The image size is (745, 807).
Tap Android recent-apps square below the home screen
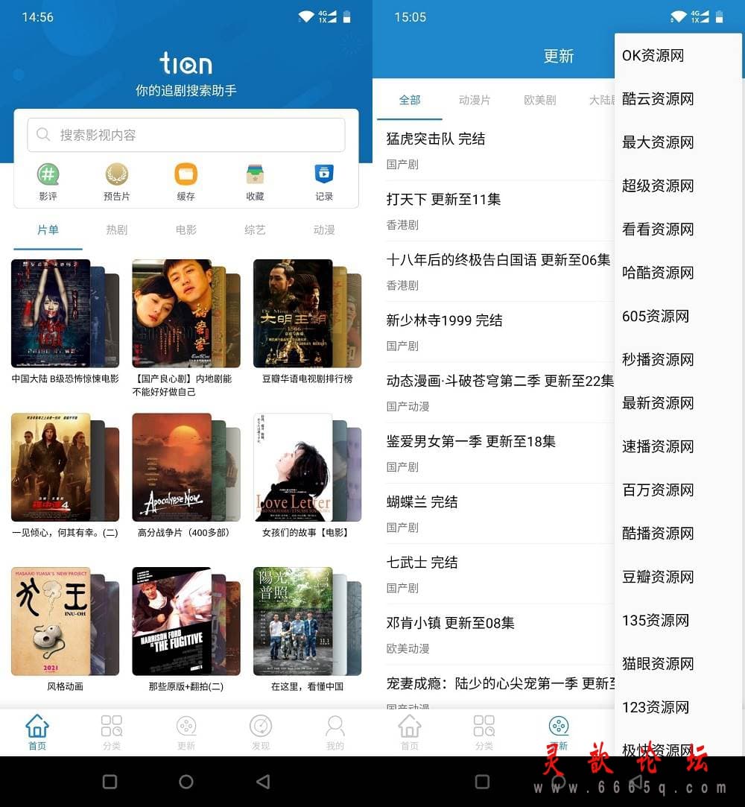[x=110, y=782]
